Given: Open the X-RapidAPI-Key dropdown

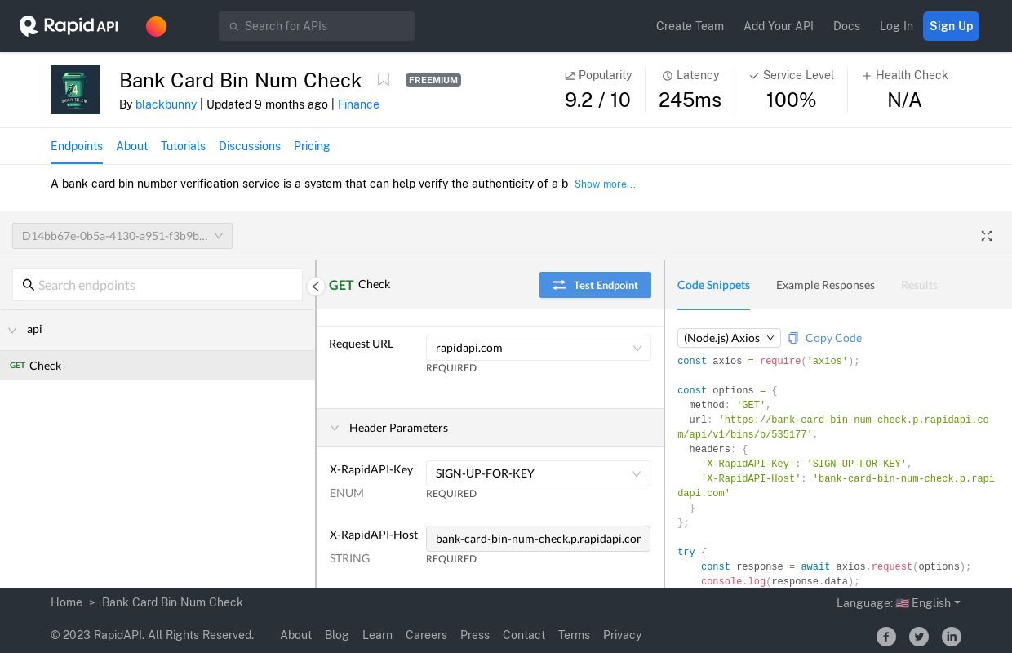Looking at the screenshot, I should 539,473.
